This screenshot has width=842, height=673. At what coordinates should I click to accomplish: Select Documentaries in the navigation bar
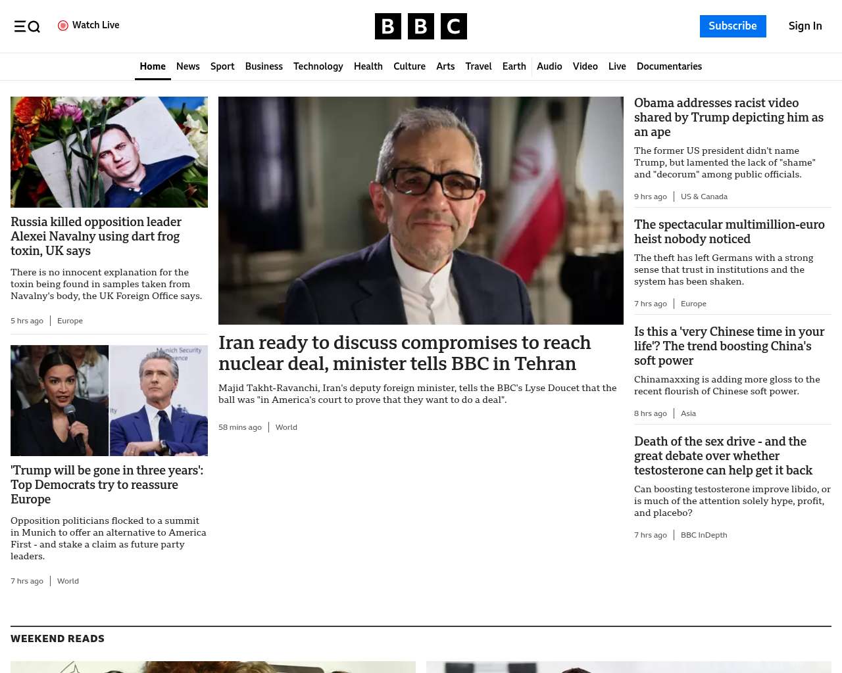coord(669,66)
